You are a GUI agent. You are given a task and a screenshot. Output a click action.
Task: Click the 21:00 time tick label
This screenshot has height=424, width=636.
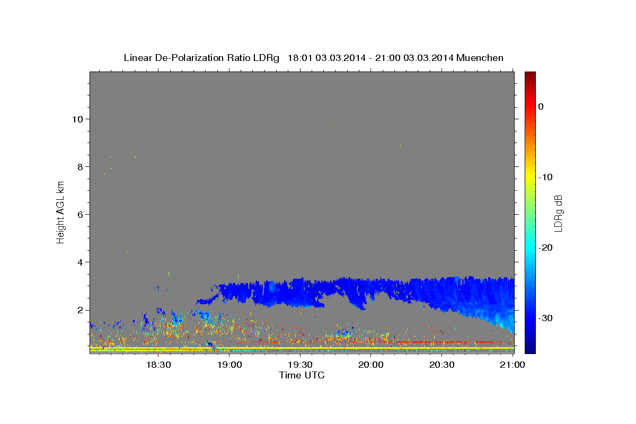(x=513, y=365)
